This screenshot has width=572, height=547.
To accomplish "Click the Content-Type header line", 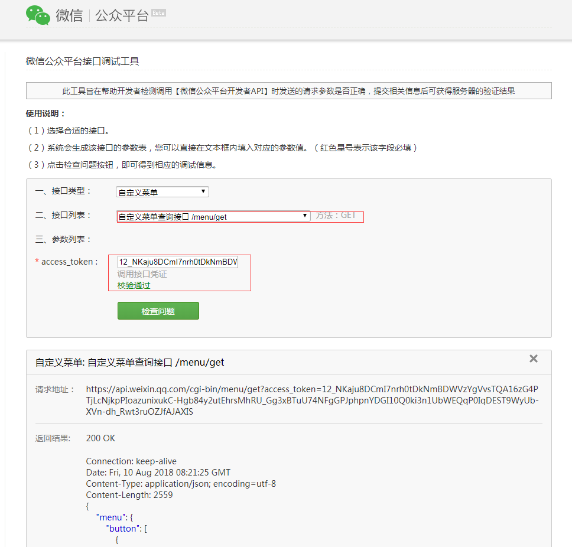I will click(181, 484).
